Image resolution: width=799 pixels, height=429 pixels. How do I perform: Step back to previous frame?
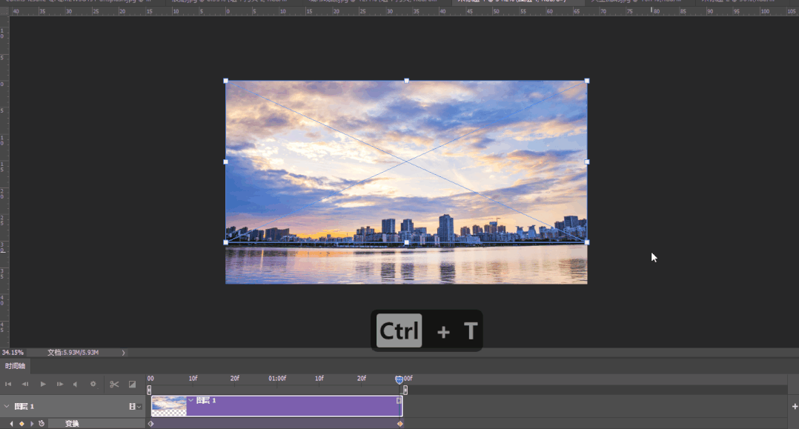point(25,384)
